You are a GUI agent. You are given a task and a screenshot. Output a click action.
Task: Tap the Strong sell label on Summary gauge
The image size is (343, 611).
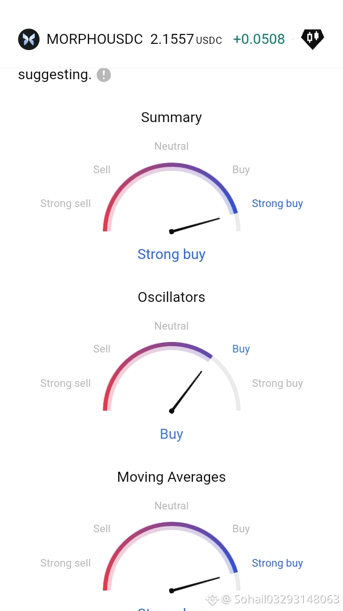(x=65, y=204)
